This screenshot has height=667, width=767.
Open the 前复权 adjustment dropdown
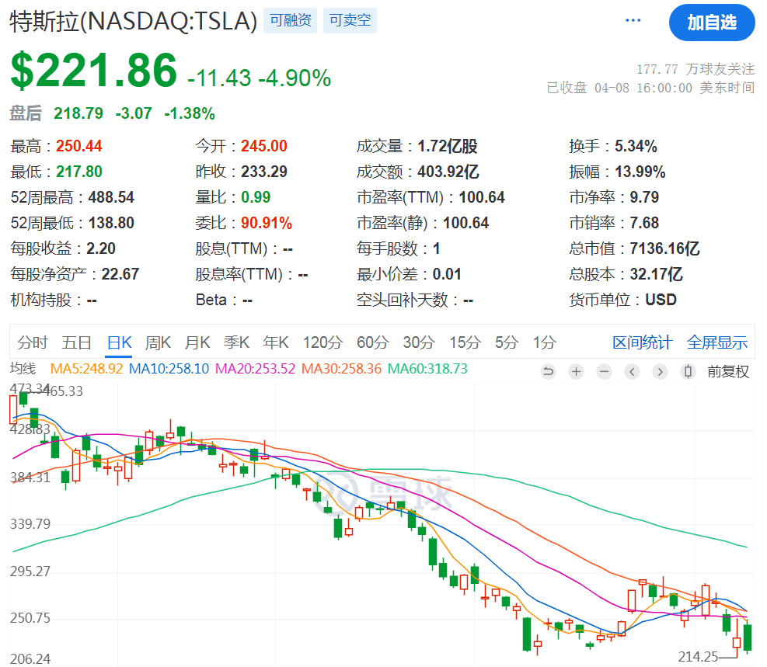(x=728, y=372)
